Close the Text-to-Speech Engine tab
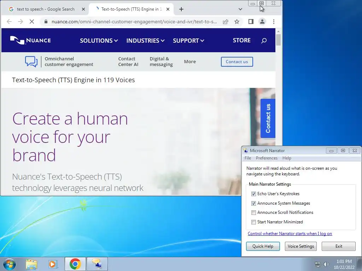The image size is (362, 271). tap(168, 9)
